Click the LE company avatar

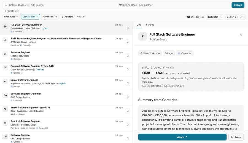point(5,123)
